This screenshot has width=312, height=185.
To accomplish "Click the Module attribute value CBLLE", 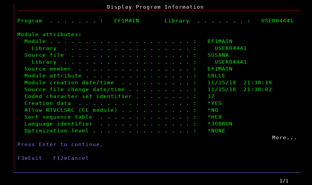I will click(216, 76).
